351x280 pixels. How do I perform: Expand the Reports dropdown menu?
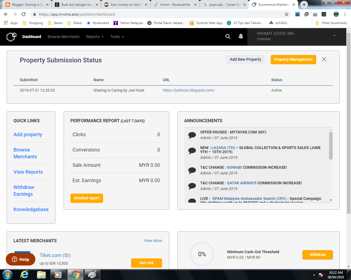click(95, 37)
